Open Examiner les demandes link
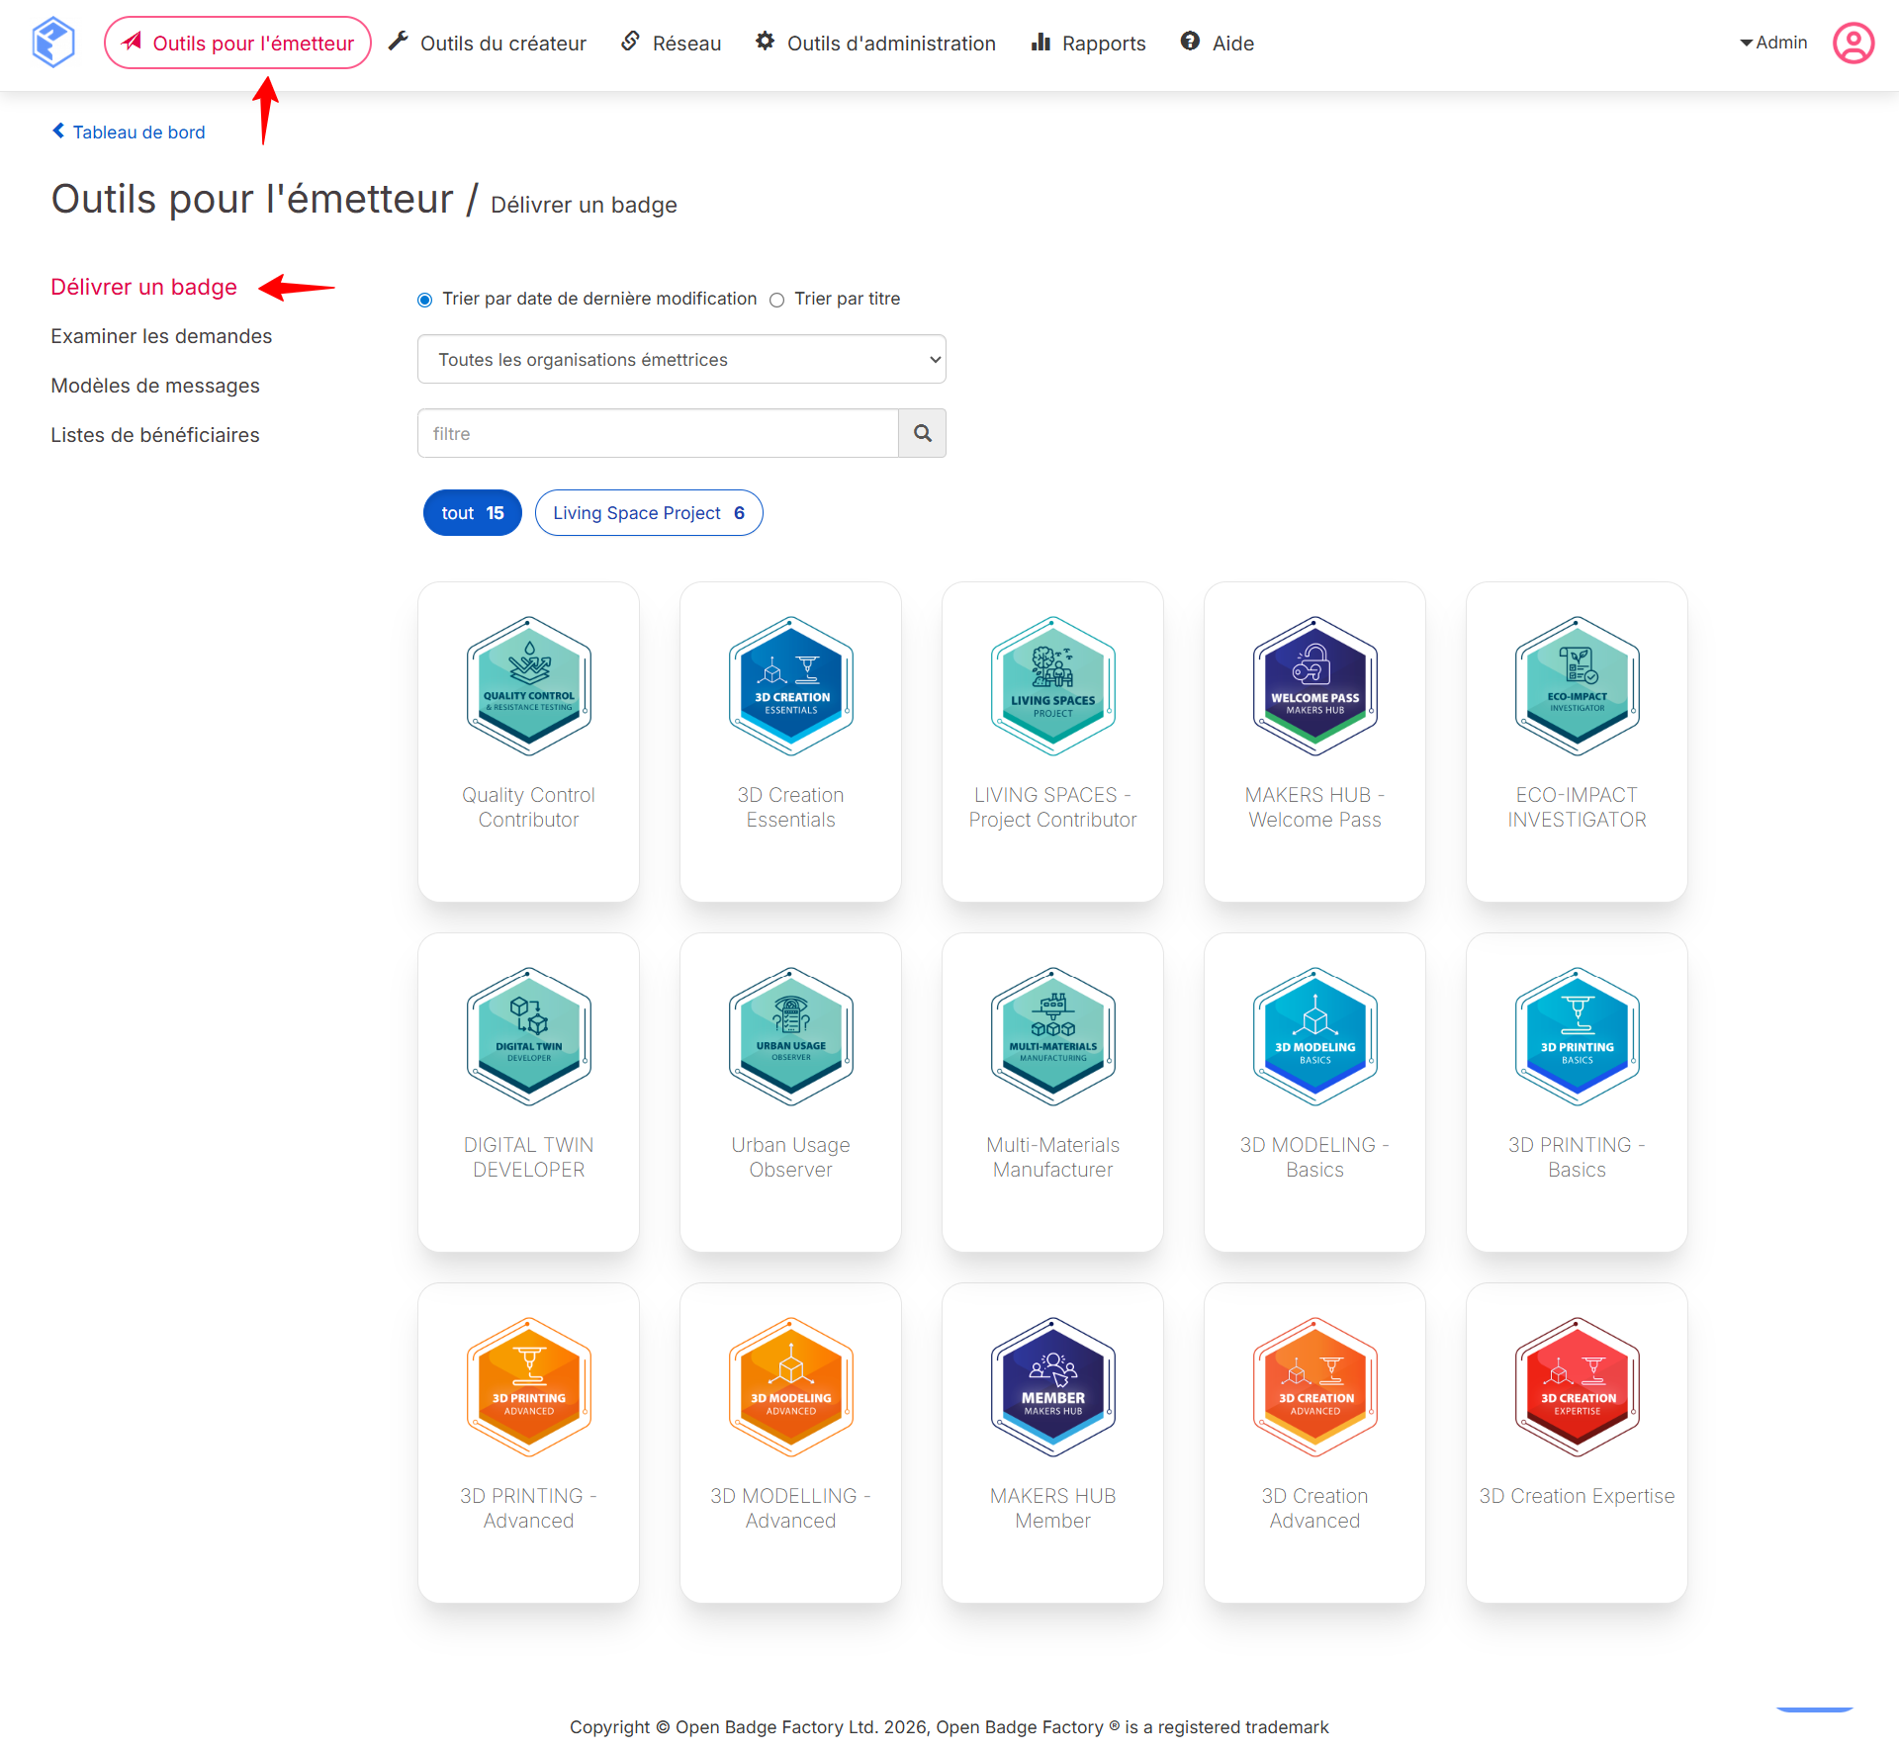Image resolution: width=1899 pixels, height=1753 pixels. [x=161, y=336]
